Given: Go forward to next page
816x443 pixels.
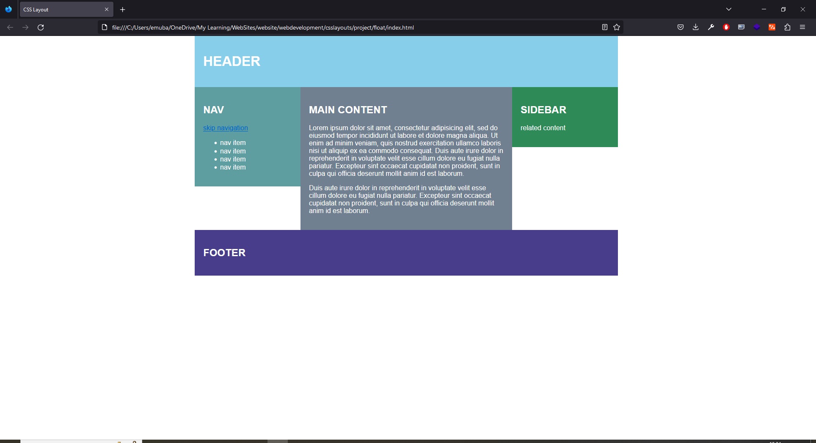Looking at the screenshot, I should [25, 27].
